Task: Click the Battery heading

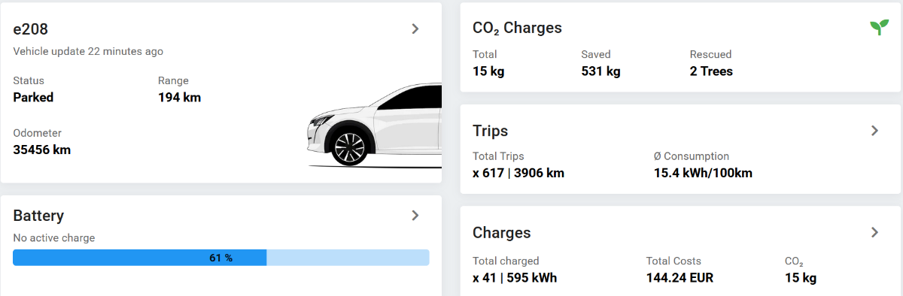Action: click(x=38, y=216)
